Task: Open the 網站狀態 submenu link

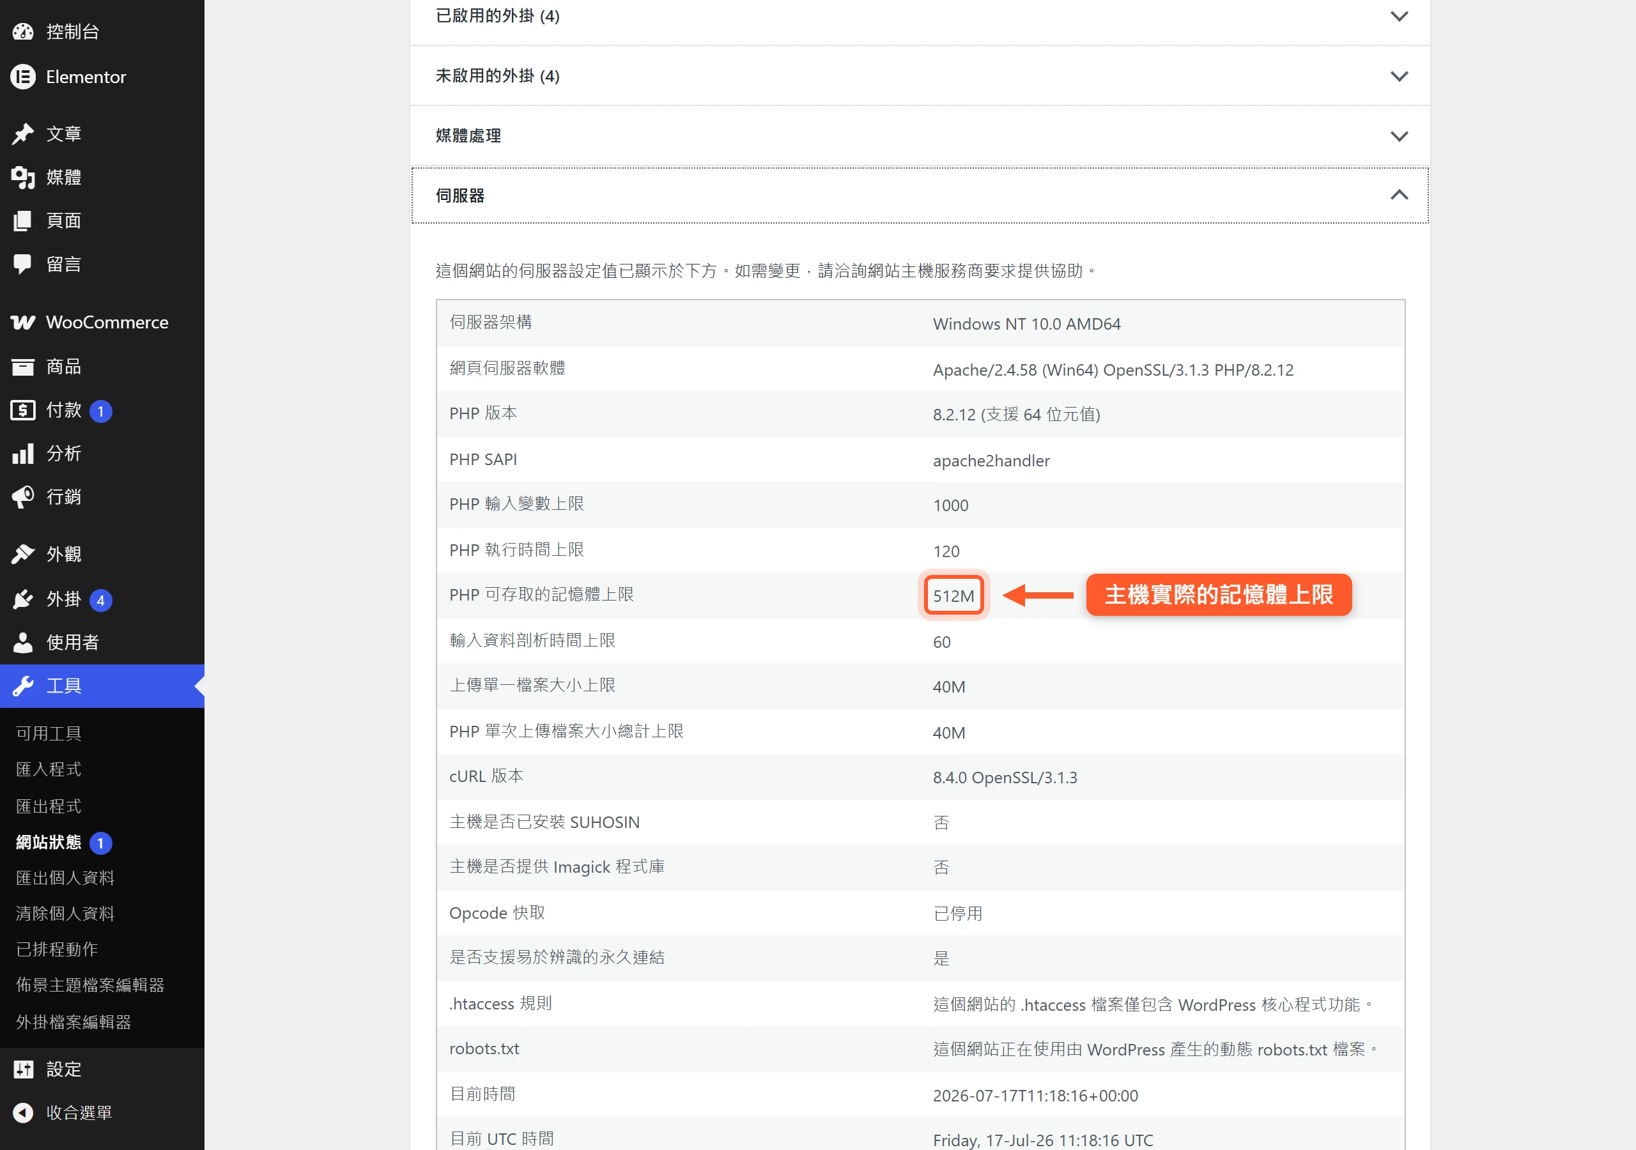Action: pyautogui.click(x=49, y=843)
